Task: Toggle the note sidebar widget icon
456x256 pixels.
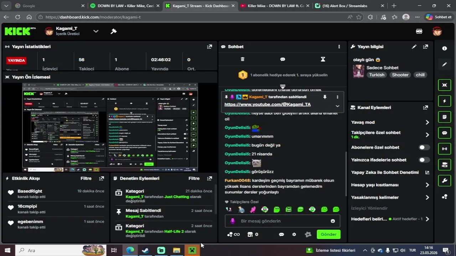Action: [445, 117]
